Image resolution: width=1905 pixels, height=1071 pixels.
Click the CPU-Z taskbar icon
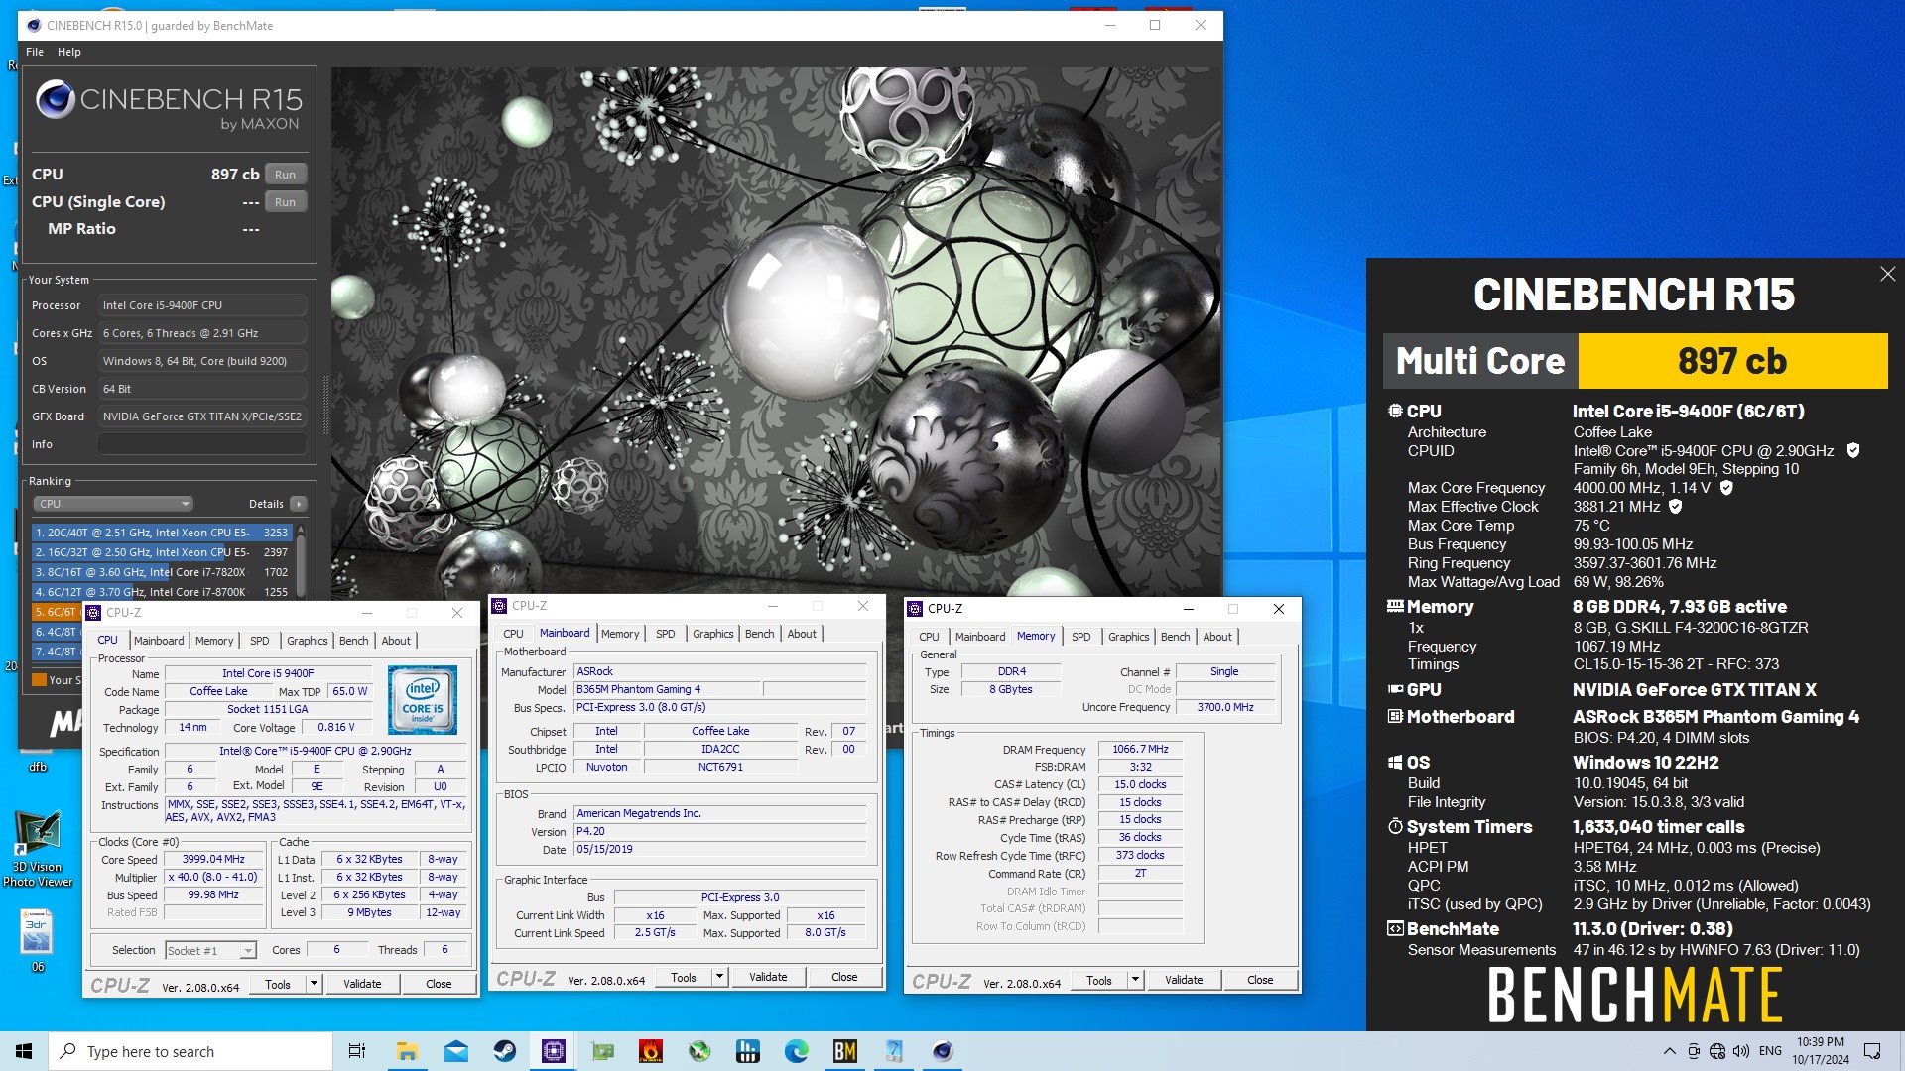click(554, 1051)
